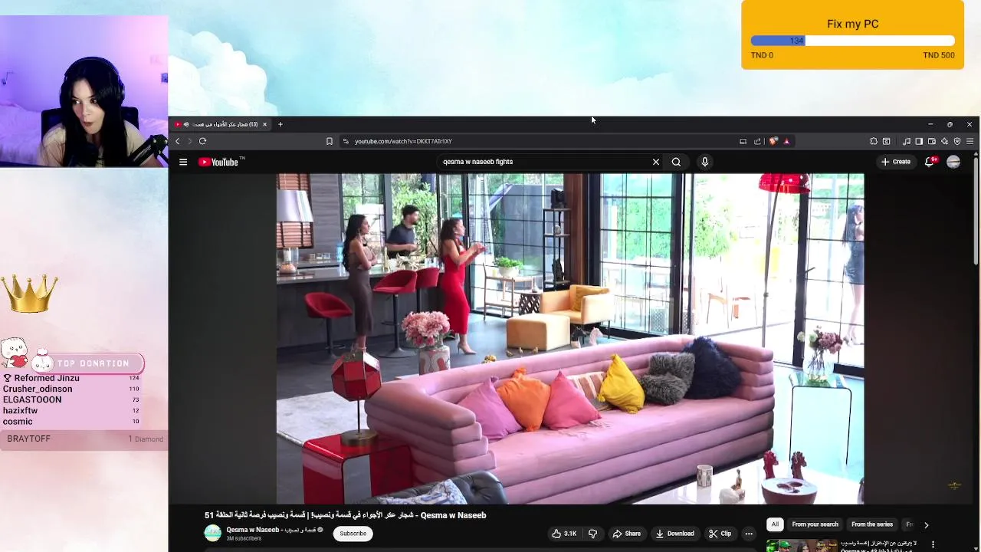Close the YouTube browser tab
The image size is (981, 552).
point(264,124)
